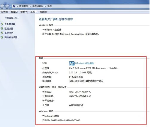Click the 处理器 label
This screenshot has height=127, width=151.
pyautogui.click(x=46, y=68)
